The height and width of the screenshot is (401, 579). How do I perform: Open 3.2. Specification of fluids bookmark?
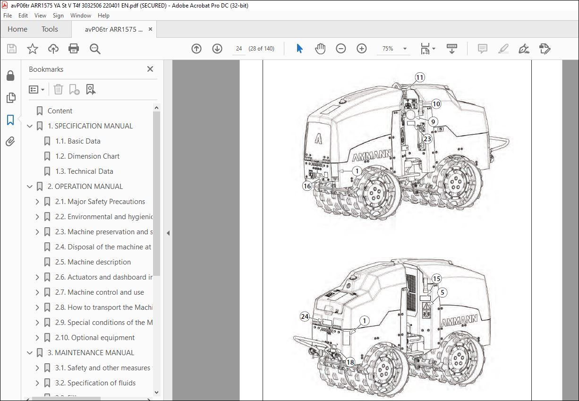coord(95,383)
